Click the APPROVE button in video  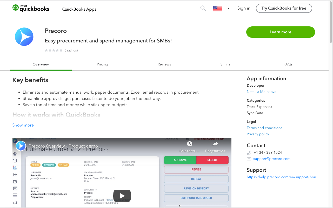[180, 160]
